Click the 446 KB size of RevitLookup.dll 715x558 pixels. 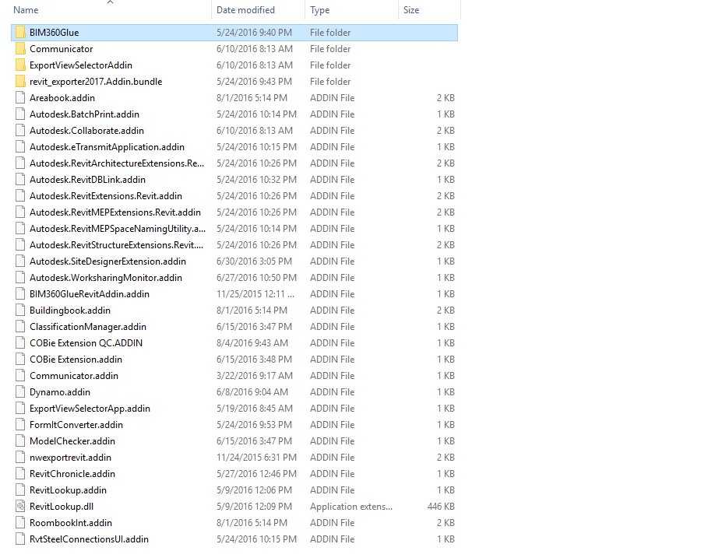click(441, 507)
